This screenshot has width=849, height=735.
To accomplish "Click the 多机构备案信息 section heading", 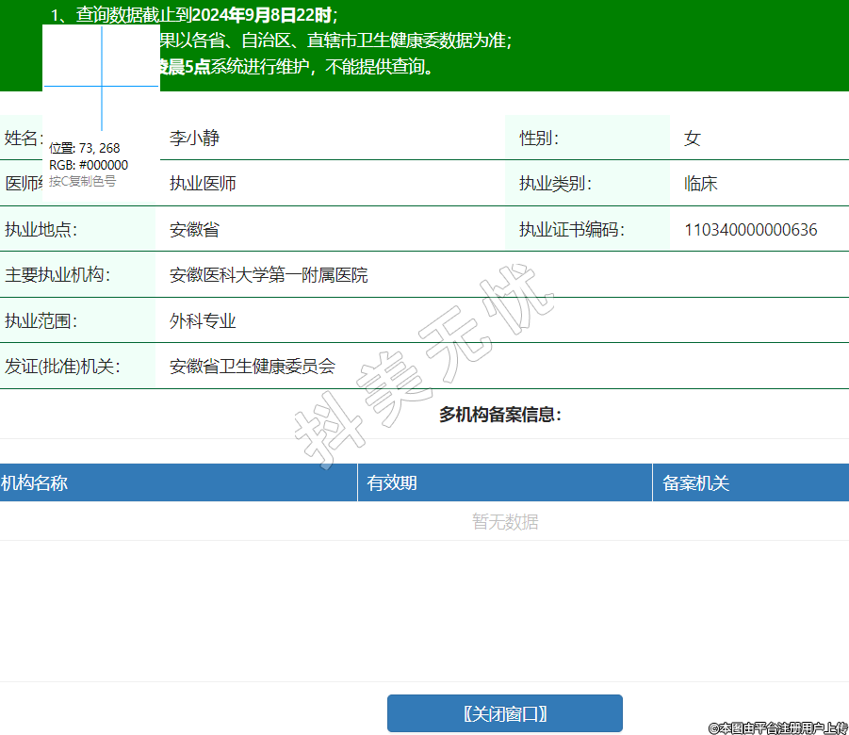I will coord(499,415).
